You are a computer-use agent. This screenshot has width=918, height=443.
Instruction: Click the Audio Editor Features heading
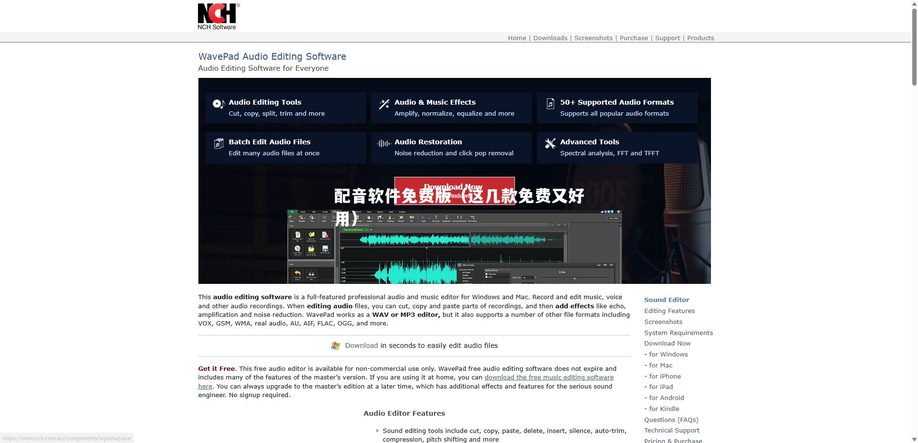(x=404, y=413)
